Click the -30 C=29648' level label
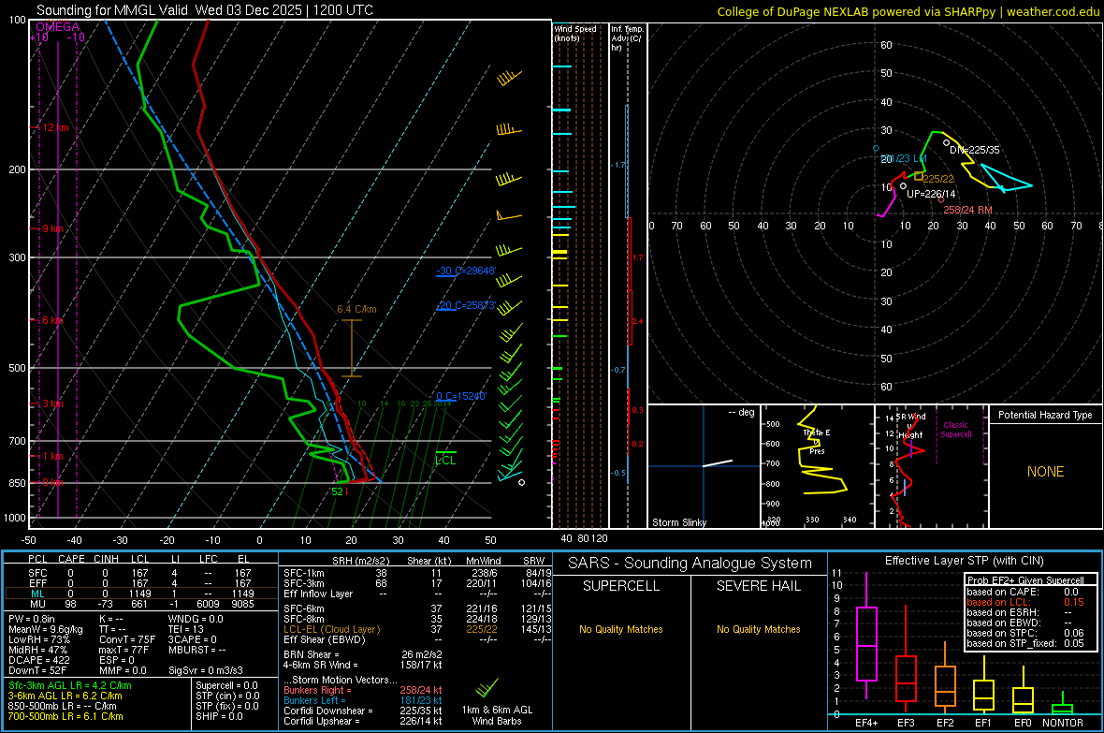Viewport: 1104px width, 733px height. click(466, 271)
